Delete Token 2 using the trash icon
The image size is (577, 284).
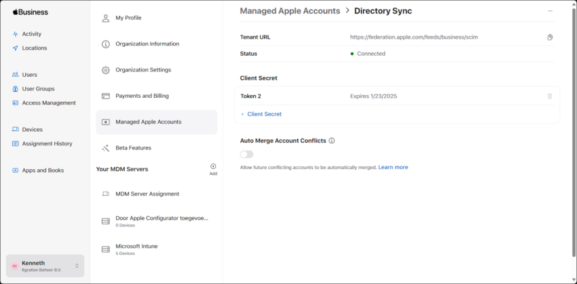click(x=550, y=96)
